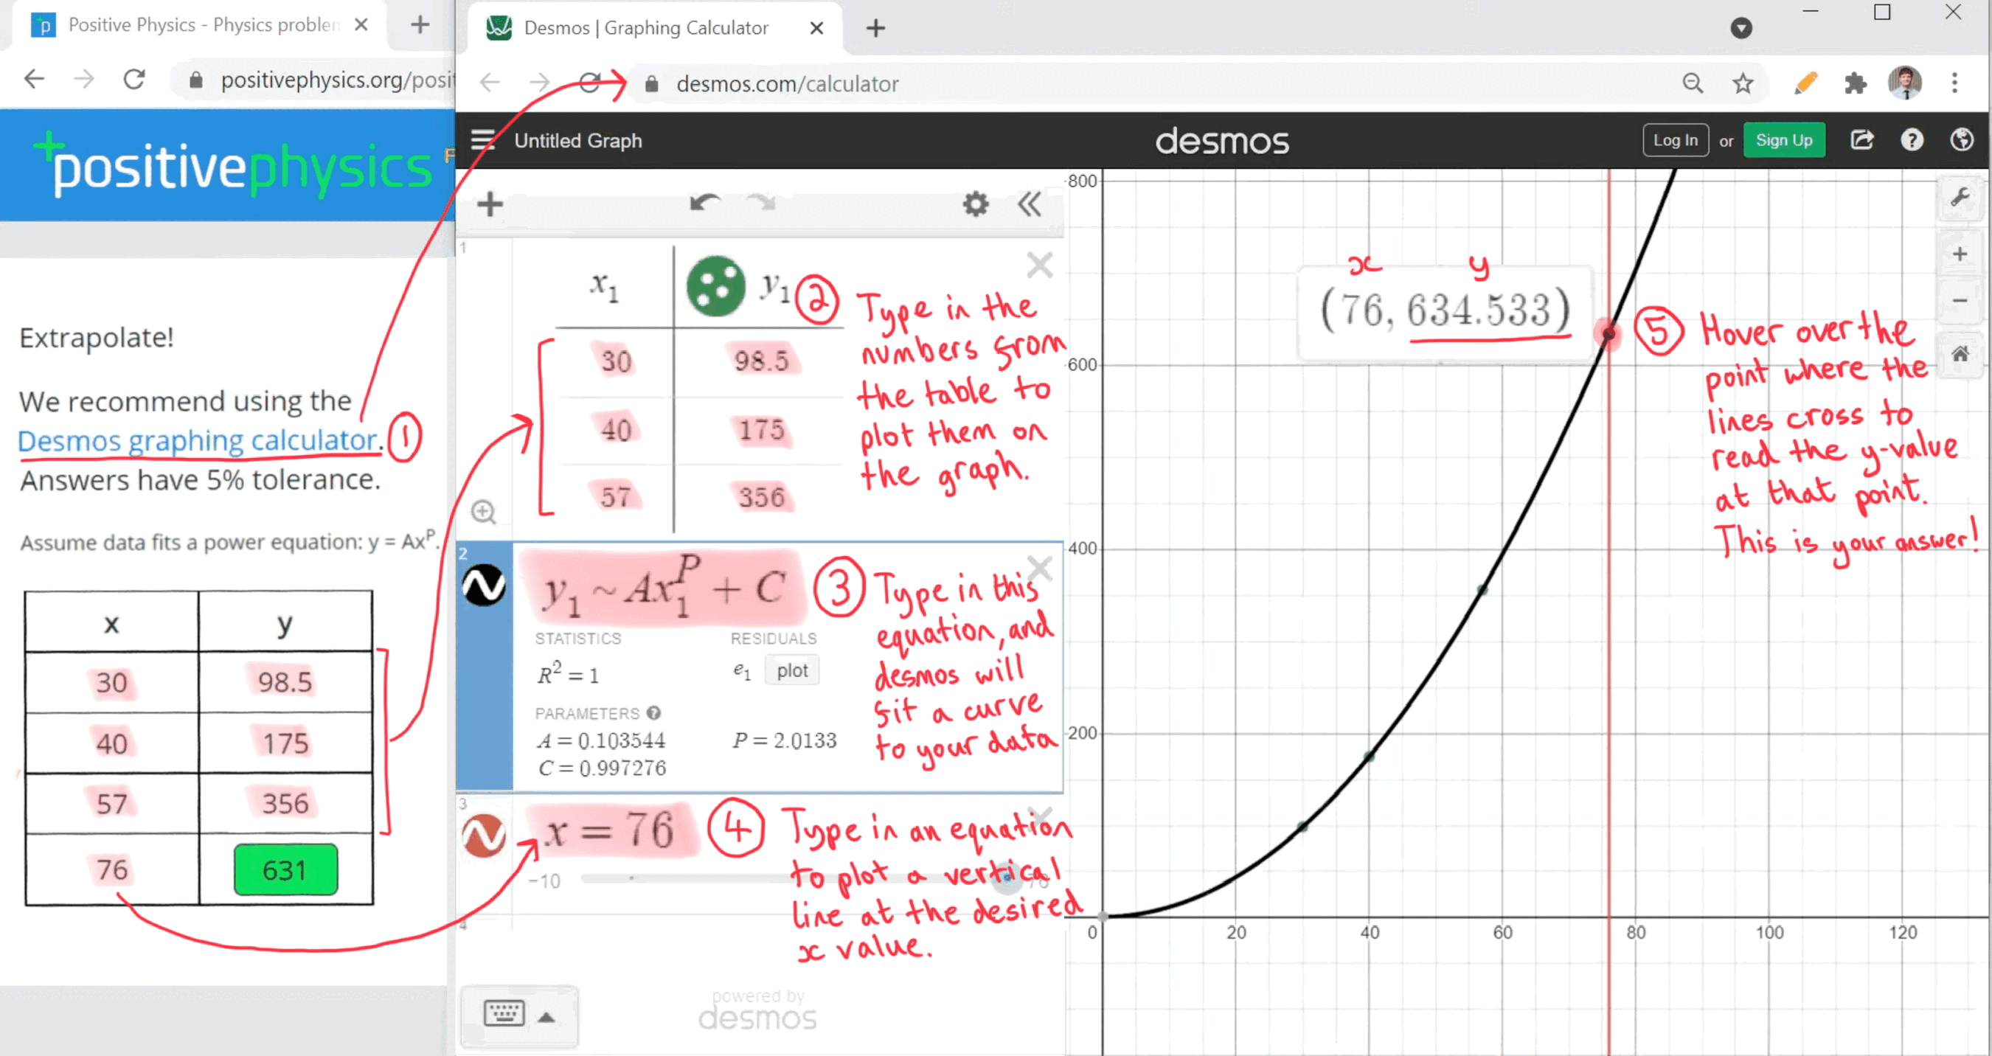Open the Desmos hamburger menu
This screenshot has height=1056, width=1992.
coord(482,140)
